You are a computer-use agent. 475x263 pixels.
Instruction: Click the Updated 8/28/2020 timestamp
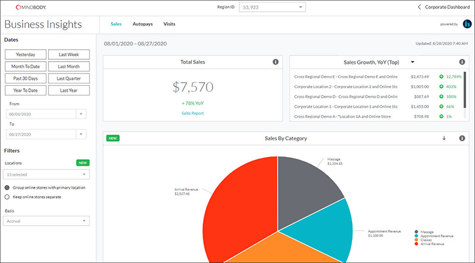point(441,43)
